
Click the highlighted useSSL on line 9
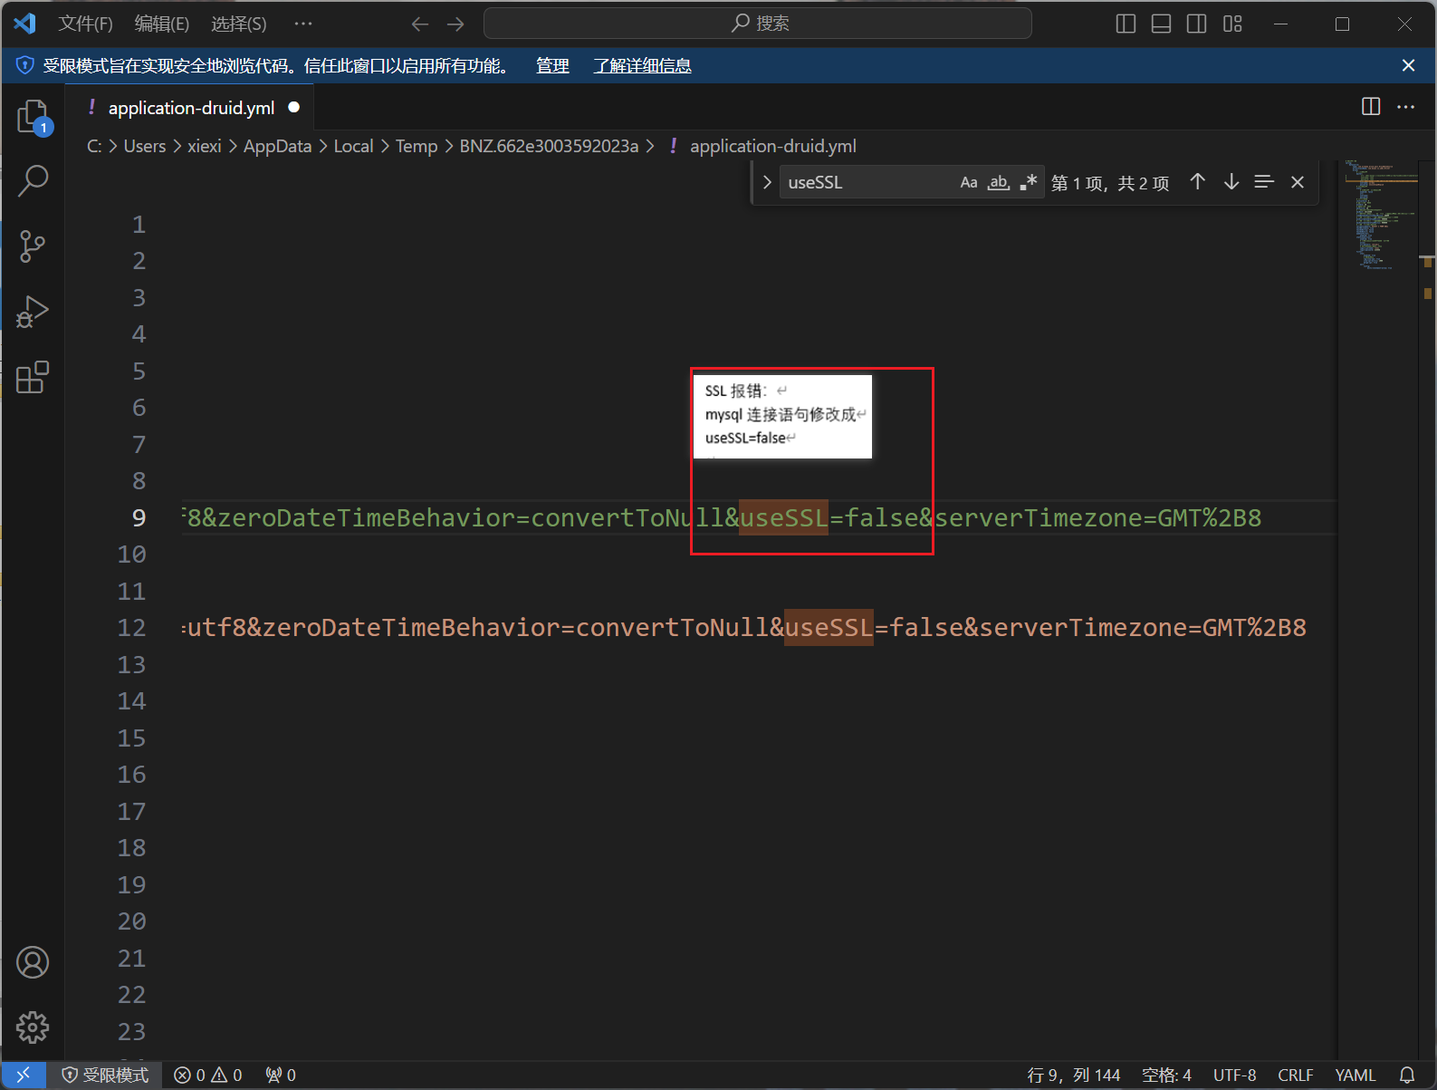tap(783, 517)
